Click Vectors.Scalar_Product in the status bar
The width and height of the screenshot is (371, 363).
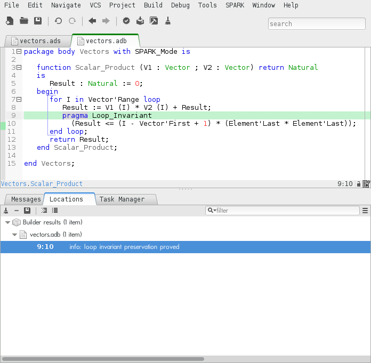tap(42, 184)
